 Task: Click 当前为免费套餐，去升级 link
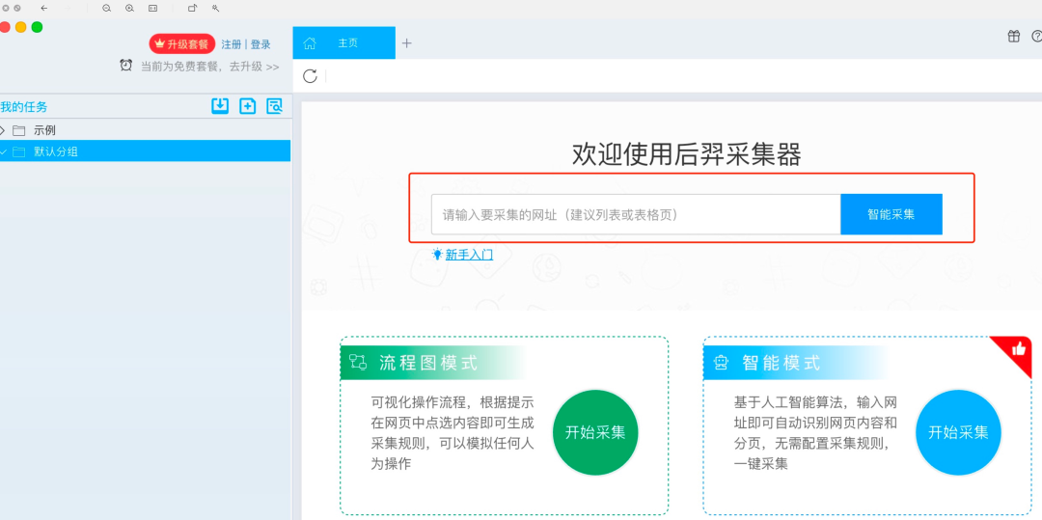click(210, 67)
